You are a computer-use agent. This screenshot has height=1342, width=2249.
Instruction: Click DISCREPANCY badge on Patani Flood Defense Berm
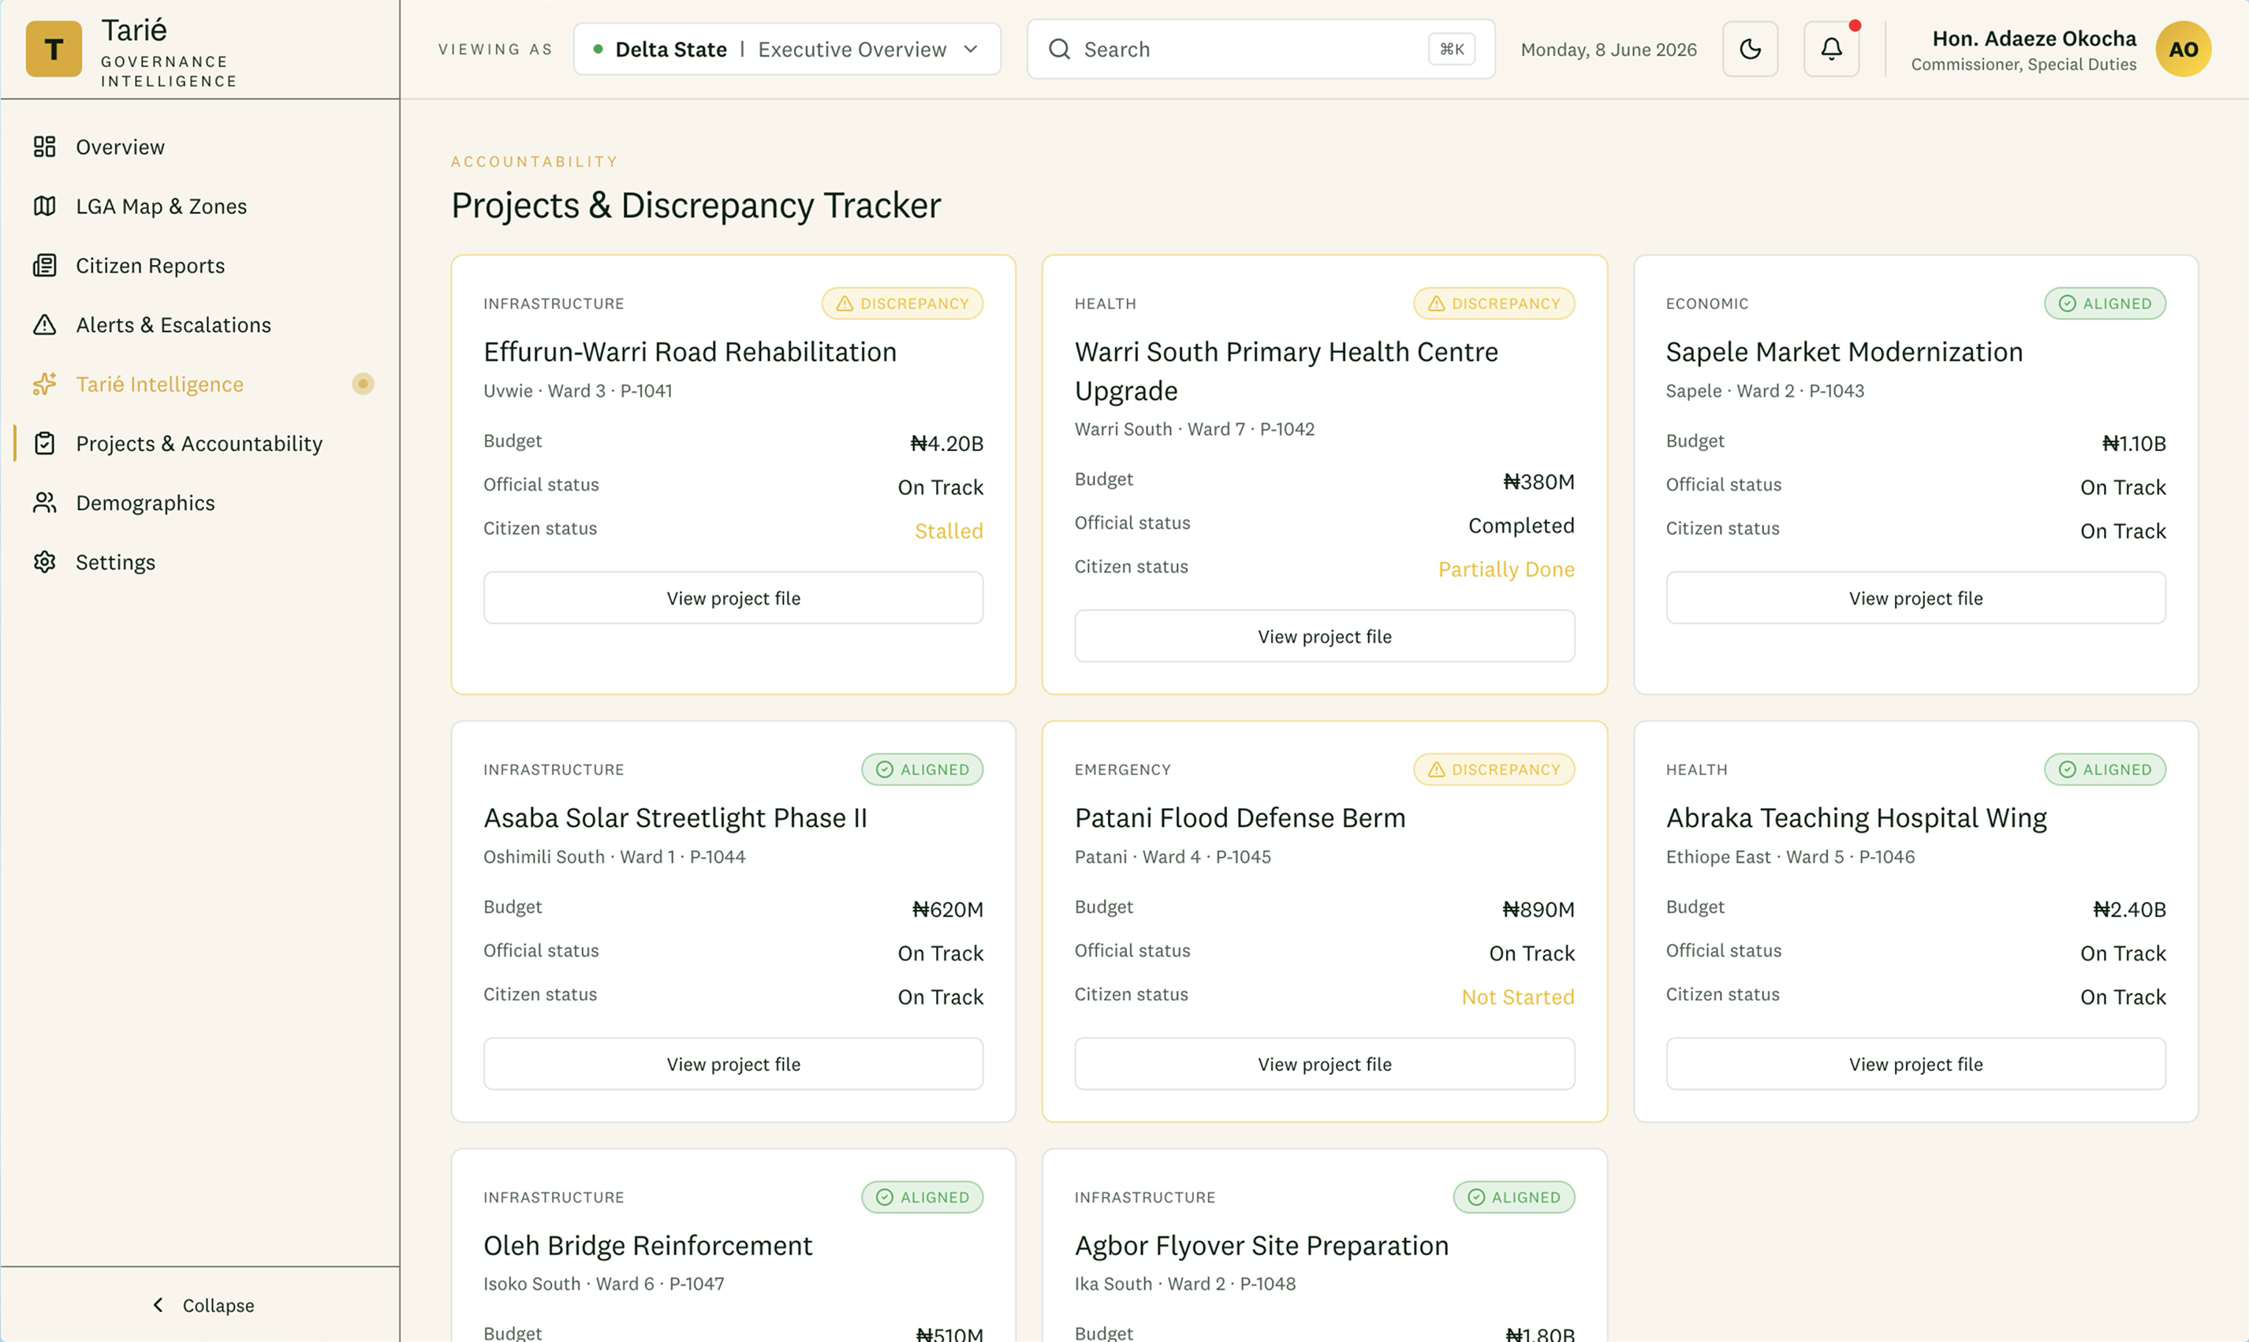(1494, 770)
